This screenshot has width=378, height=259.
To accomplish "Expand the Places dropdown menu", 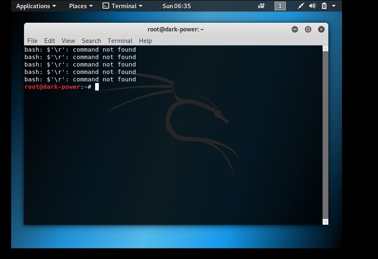I will pyautogui.click(x=81, y=6).
